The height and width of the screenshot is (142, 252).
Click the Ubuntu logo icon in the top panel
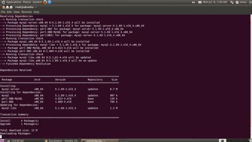3,2
